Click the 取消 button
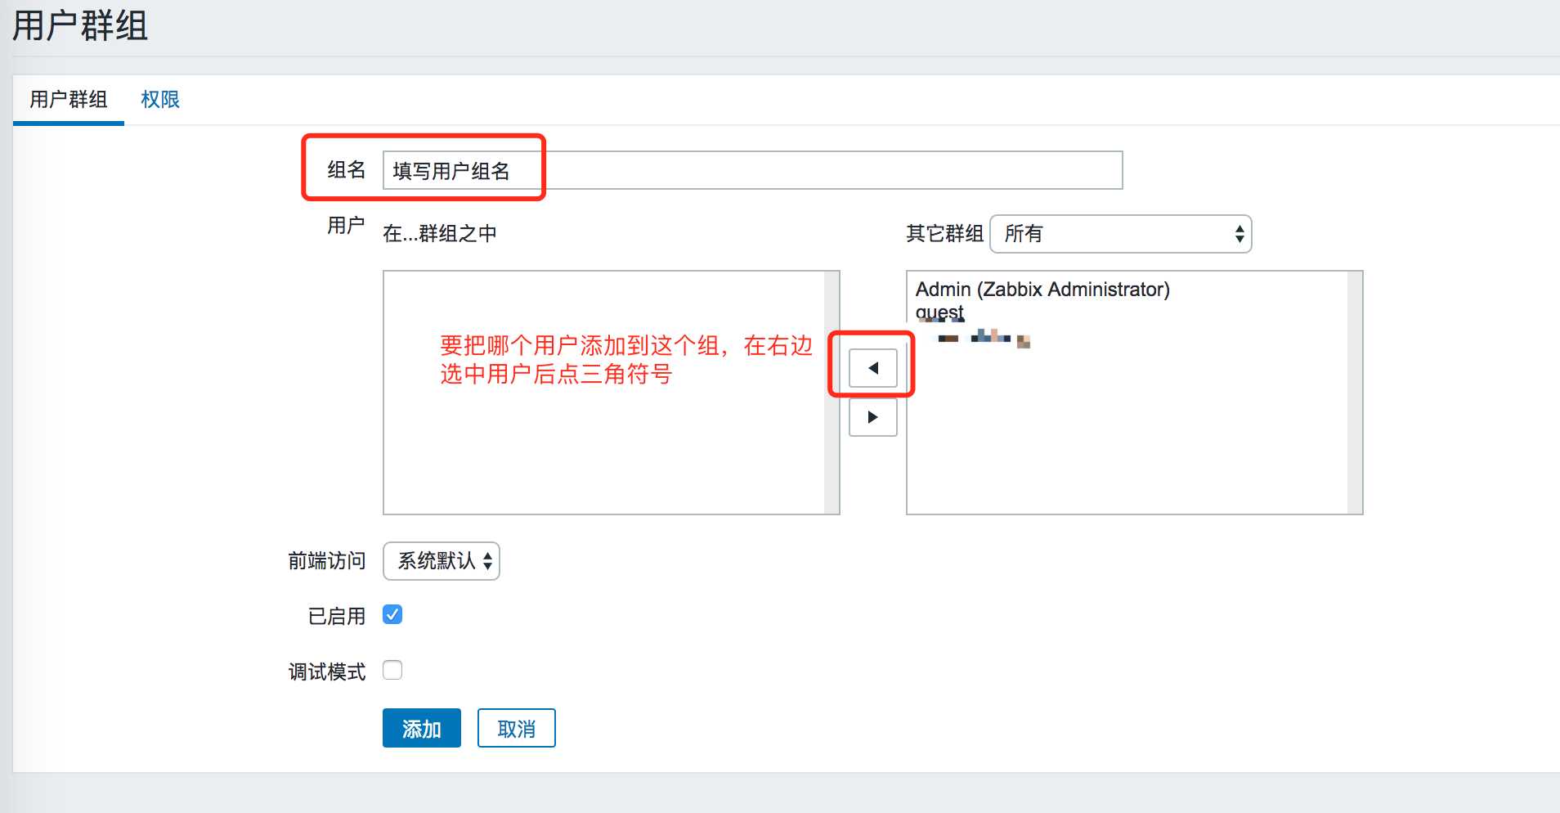 click(x=516, y=728)
